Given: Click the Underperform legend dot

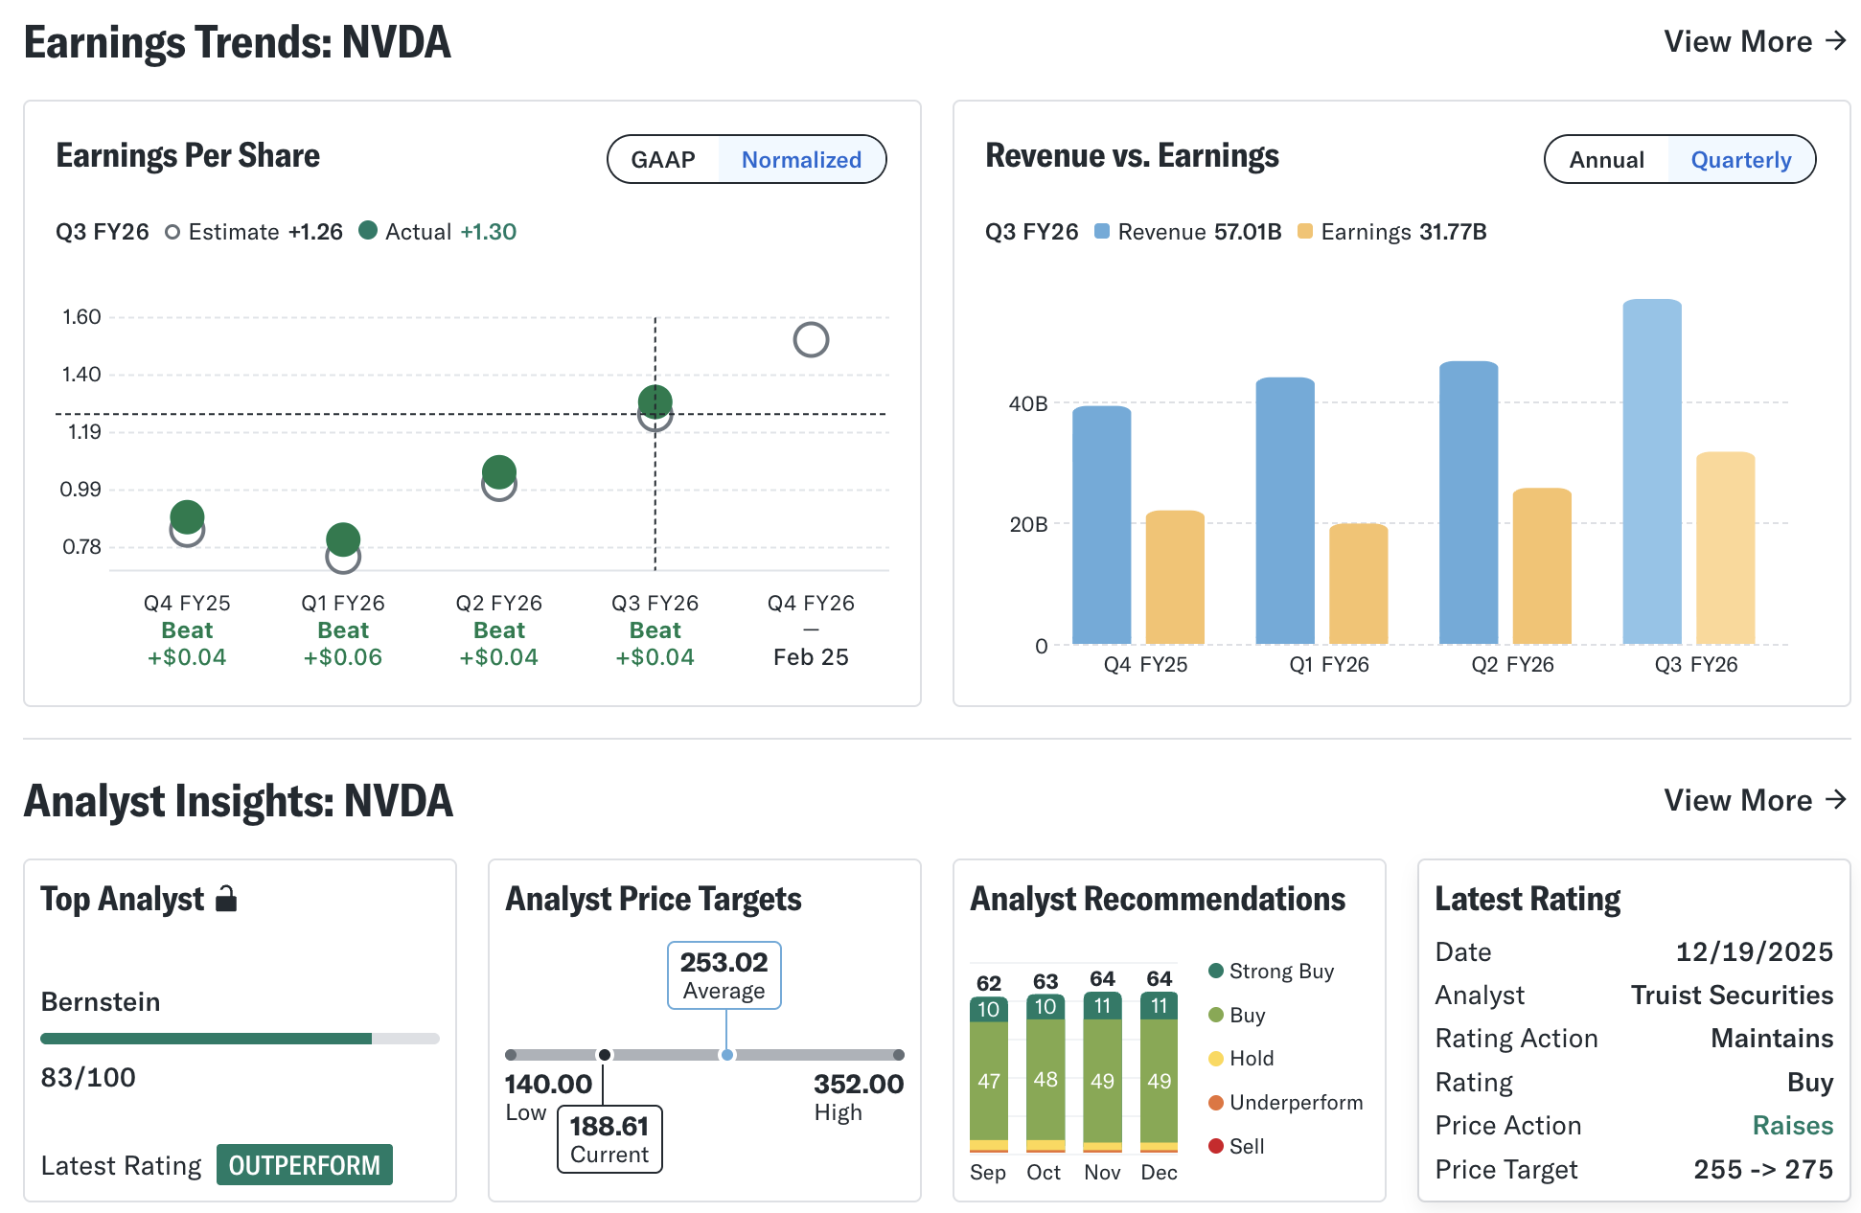Looking at the screenshot, I should [x=1216, y=1102].
